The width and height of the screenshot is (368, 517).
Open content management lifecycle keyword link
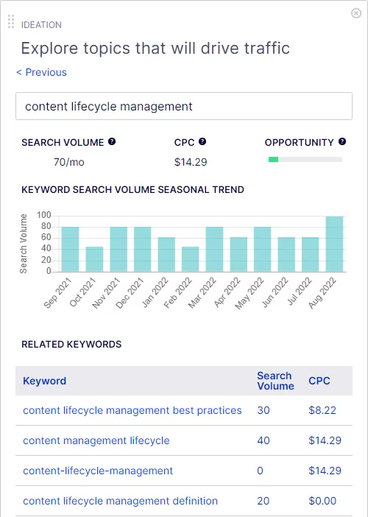(96, 440)
